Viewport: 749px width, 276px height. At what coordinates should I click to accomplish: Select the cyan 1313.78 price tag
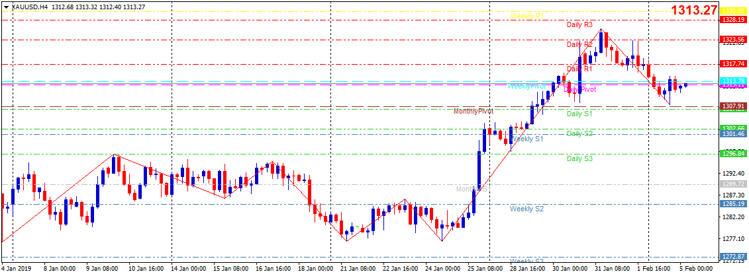point(732,81)
